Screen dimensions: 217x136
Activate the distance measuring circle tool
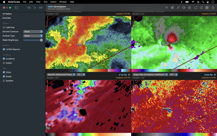coord(184,8)
